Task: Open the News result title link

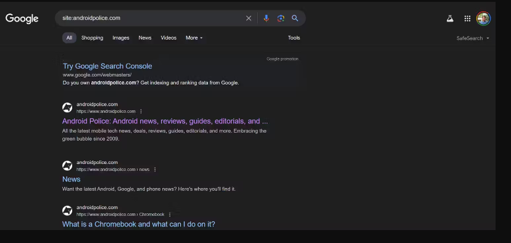Action: tap(72, 179)
